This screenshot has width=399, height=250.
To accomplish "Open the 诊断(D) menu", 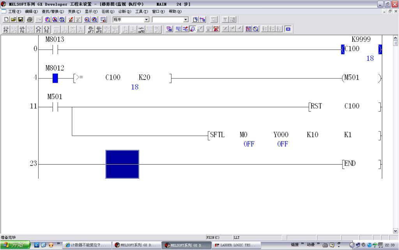I will [x=124, y=11].
